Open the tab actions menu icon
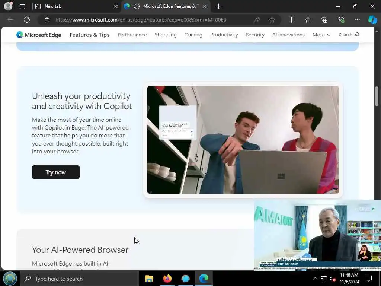 point(22,6)
